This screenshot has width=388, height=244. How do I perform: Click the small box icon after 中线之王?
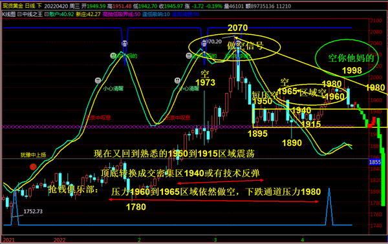click(x=47, y=14)
